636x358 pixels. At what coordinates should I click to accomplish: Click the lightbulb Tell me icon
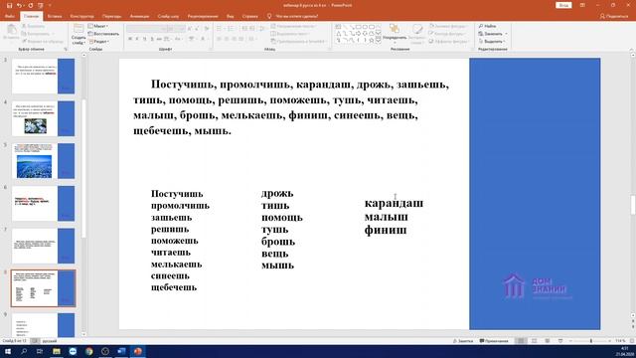click(x=269, y=16)
